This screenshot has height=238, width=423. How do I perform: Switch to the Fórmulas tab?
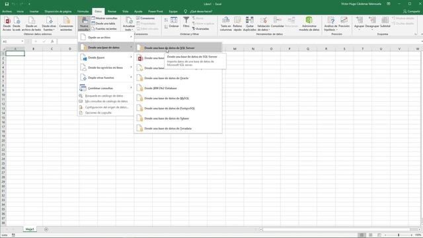pos(83,11)
